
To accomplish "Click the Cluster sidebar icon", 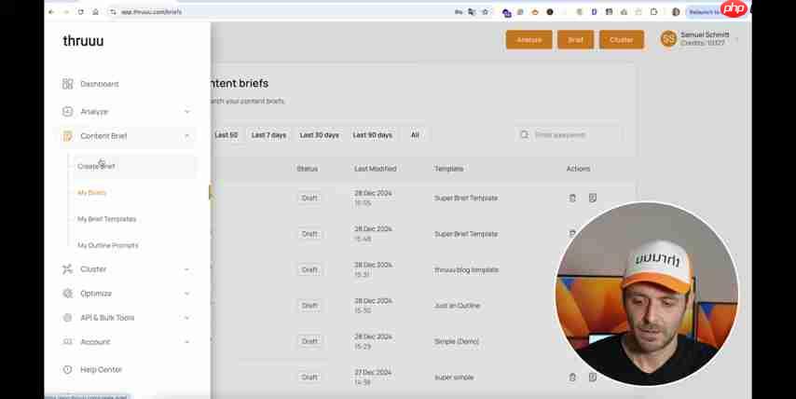I will pyautogui.click(x=67, y=269).
